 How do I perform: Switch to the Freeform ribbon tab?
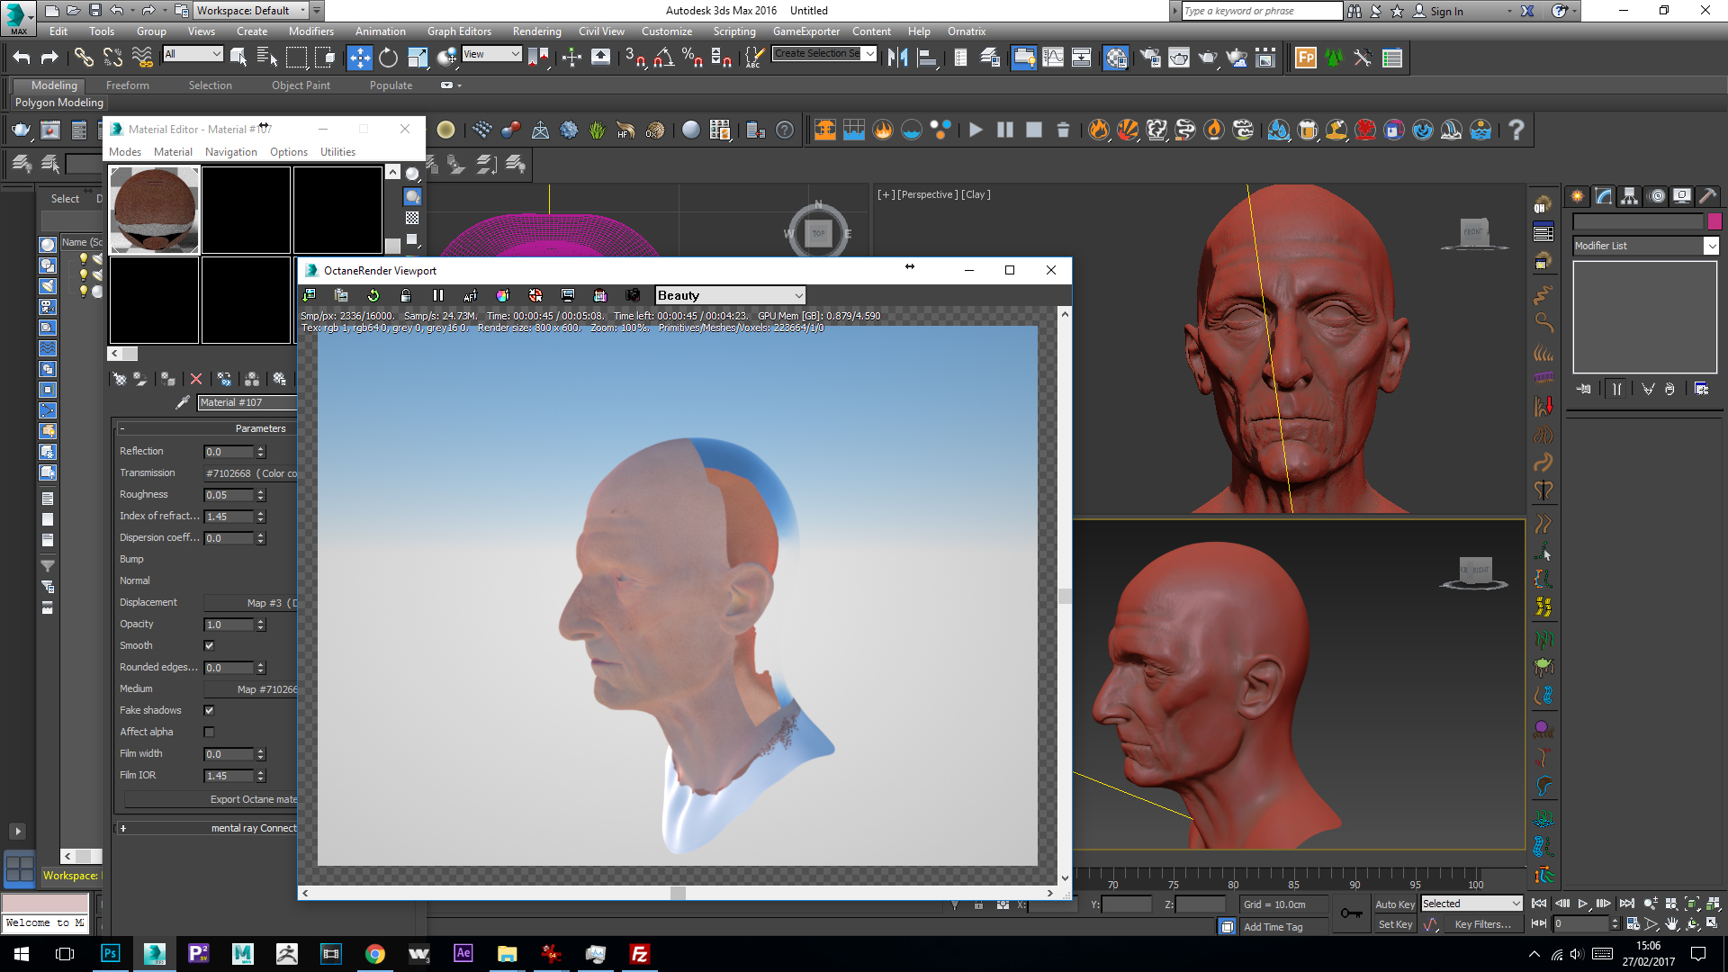pyautogui.click(x=127, y=85)
